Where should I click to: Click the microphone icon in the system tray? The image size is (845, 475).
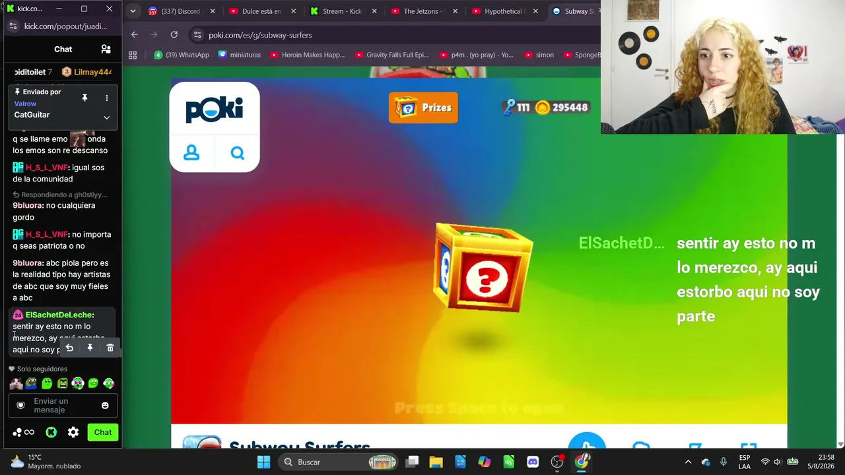[724, 462]
